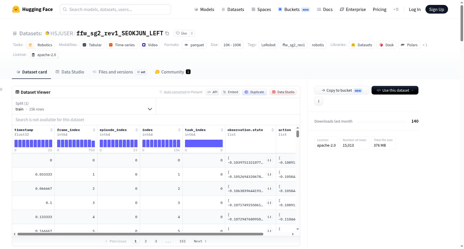Click the Hugging Face logo icon

click(x=16, y=9)
